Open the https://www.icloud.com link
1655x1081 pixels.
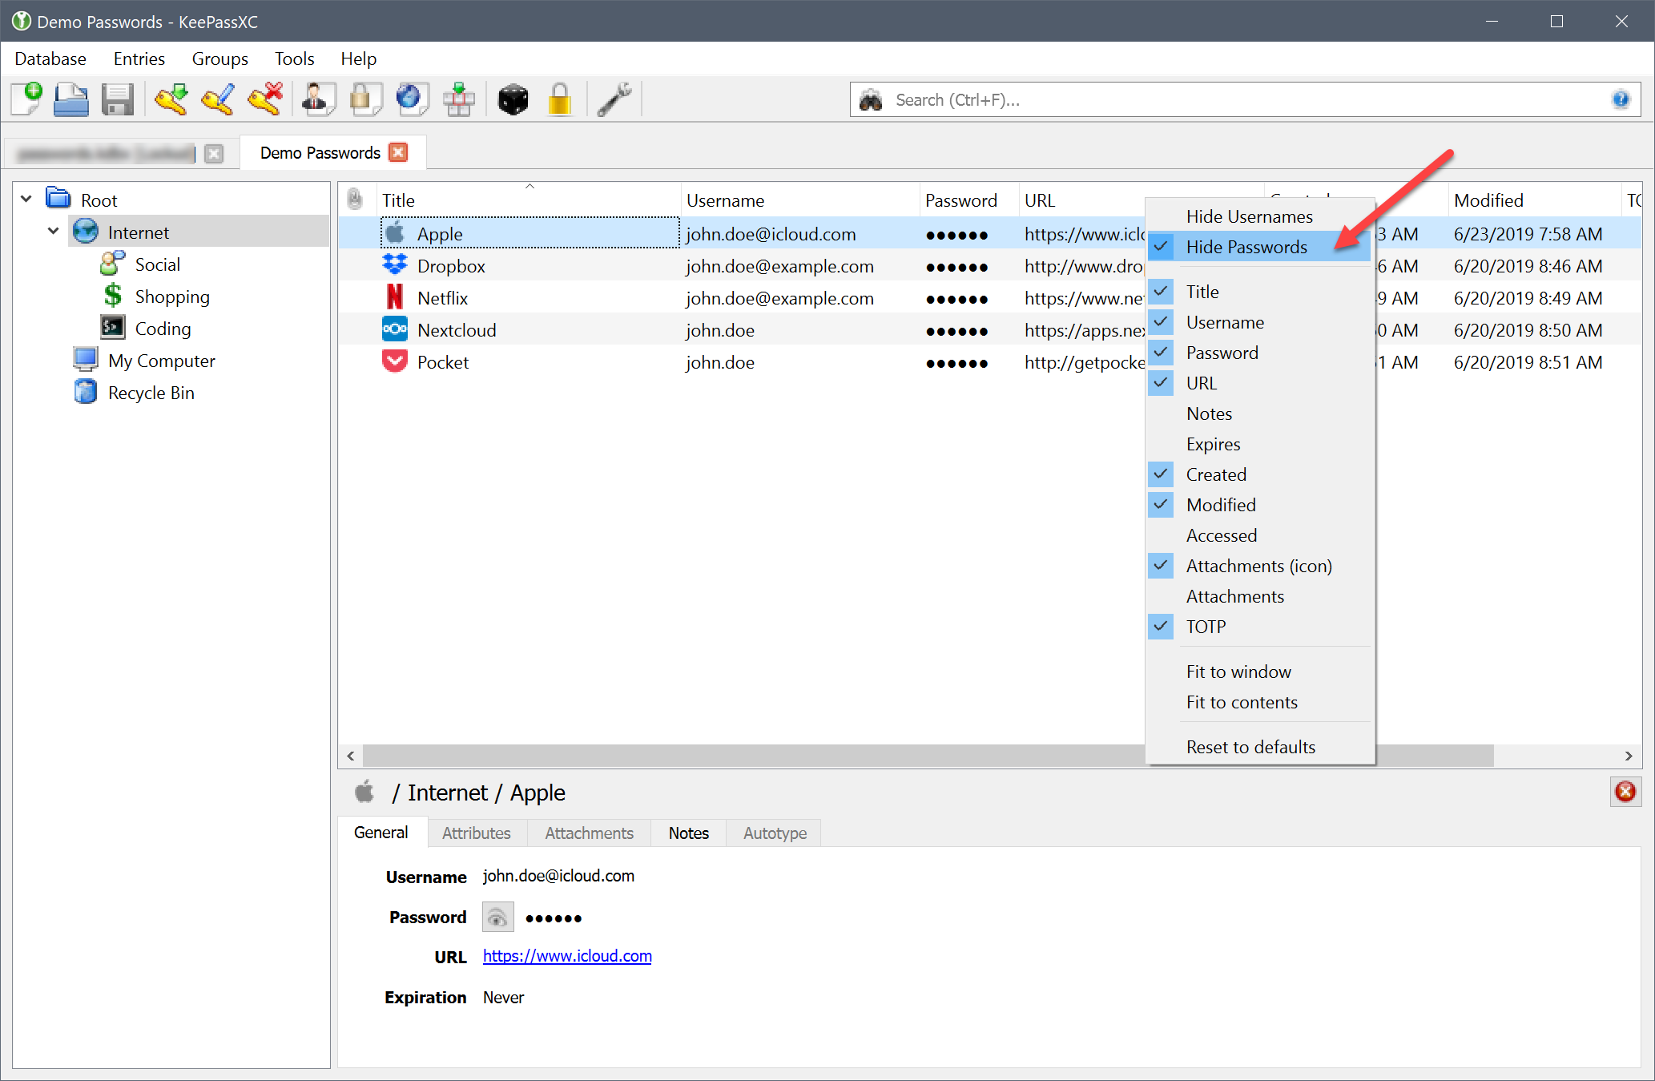(566, 956)
